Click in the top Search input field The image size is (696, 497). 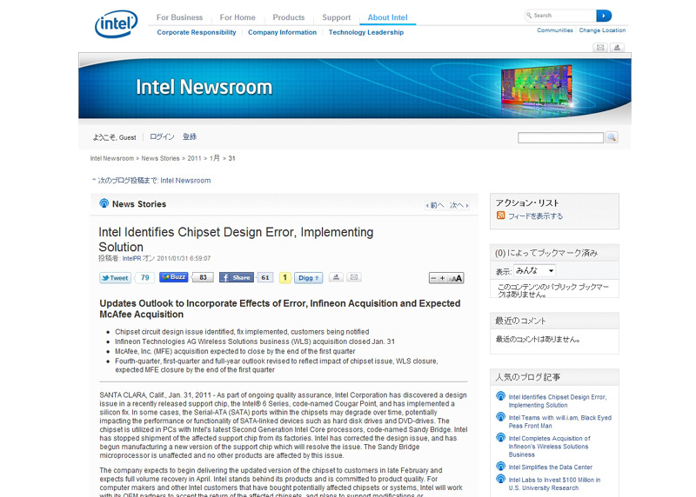coord(560,16)
